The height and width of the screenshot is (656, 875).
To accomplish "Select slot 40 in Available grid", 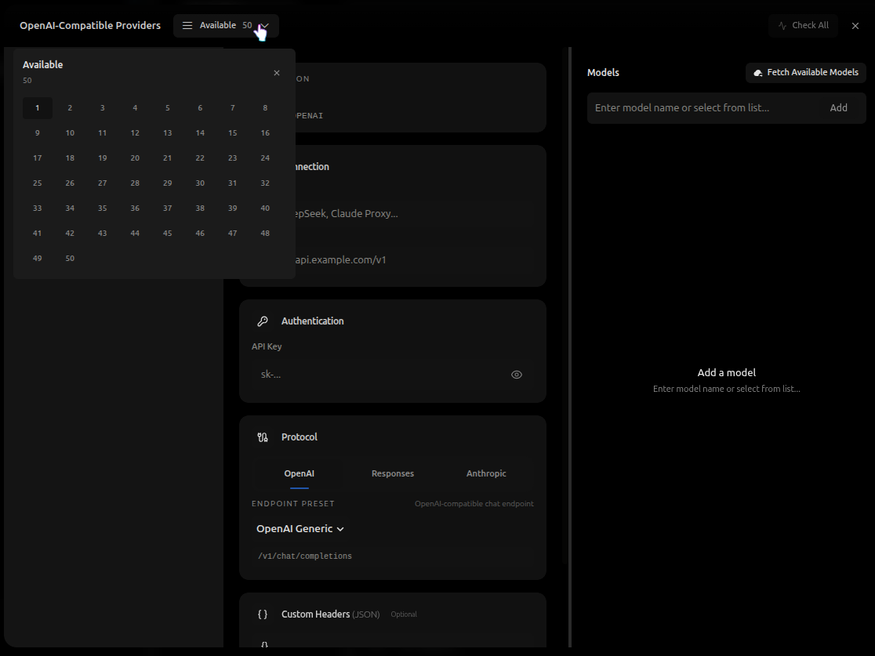I will pos(265,208).
